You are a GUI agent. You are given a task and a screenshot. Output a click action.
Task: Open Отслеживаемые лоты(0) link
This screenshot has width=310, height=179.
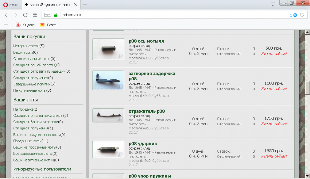pos(34,59)
